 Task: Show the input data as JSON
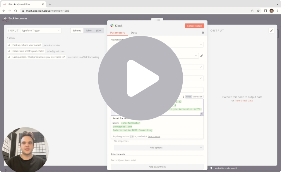(99, 31)
